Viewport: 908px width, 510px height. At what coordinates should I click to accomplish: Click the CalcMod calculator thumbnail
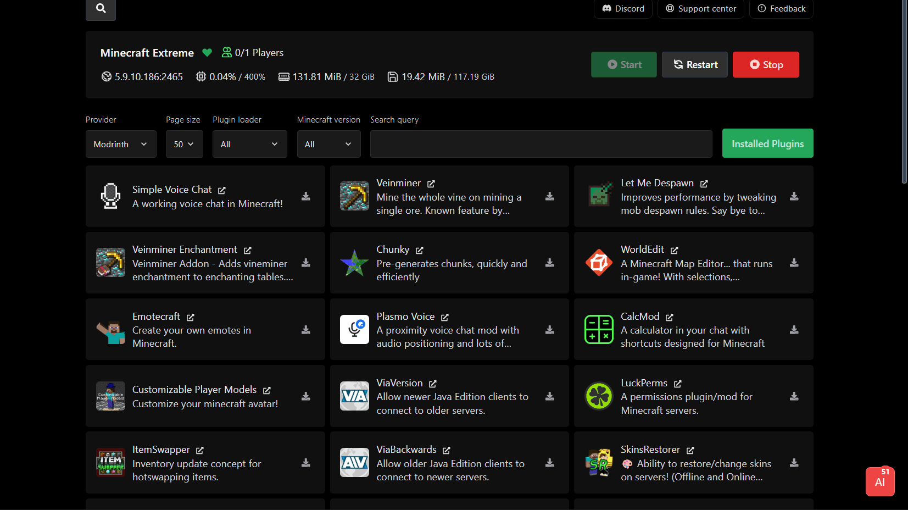pyautogui.click(x=599, y=329)
